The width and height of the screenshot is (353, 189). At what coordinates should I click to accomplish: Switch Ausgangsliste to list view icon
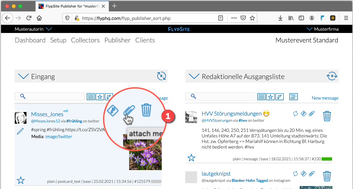(261, 97)
